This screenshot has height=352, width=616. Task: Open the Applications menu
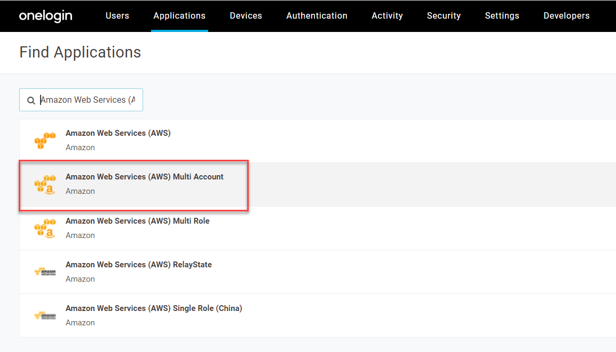tap(179, 15)
